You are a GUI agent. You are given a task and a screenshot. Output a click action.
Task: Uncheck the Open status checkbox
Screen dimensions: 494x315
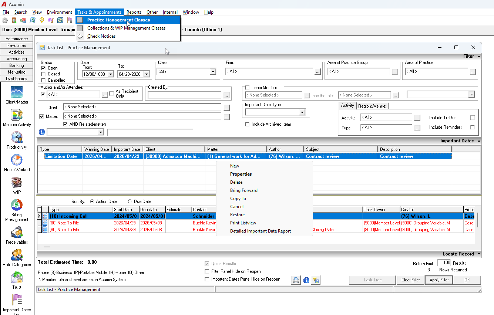(x=43, y=68)
